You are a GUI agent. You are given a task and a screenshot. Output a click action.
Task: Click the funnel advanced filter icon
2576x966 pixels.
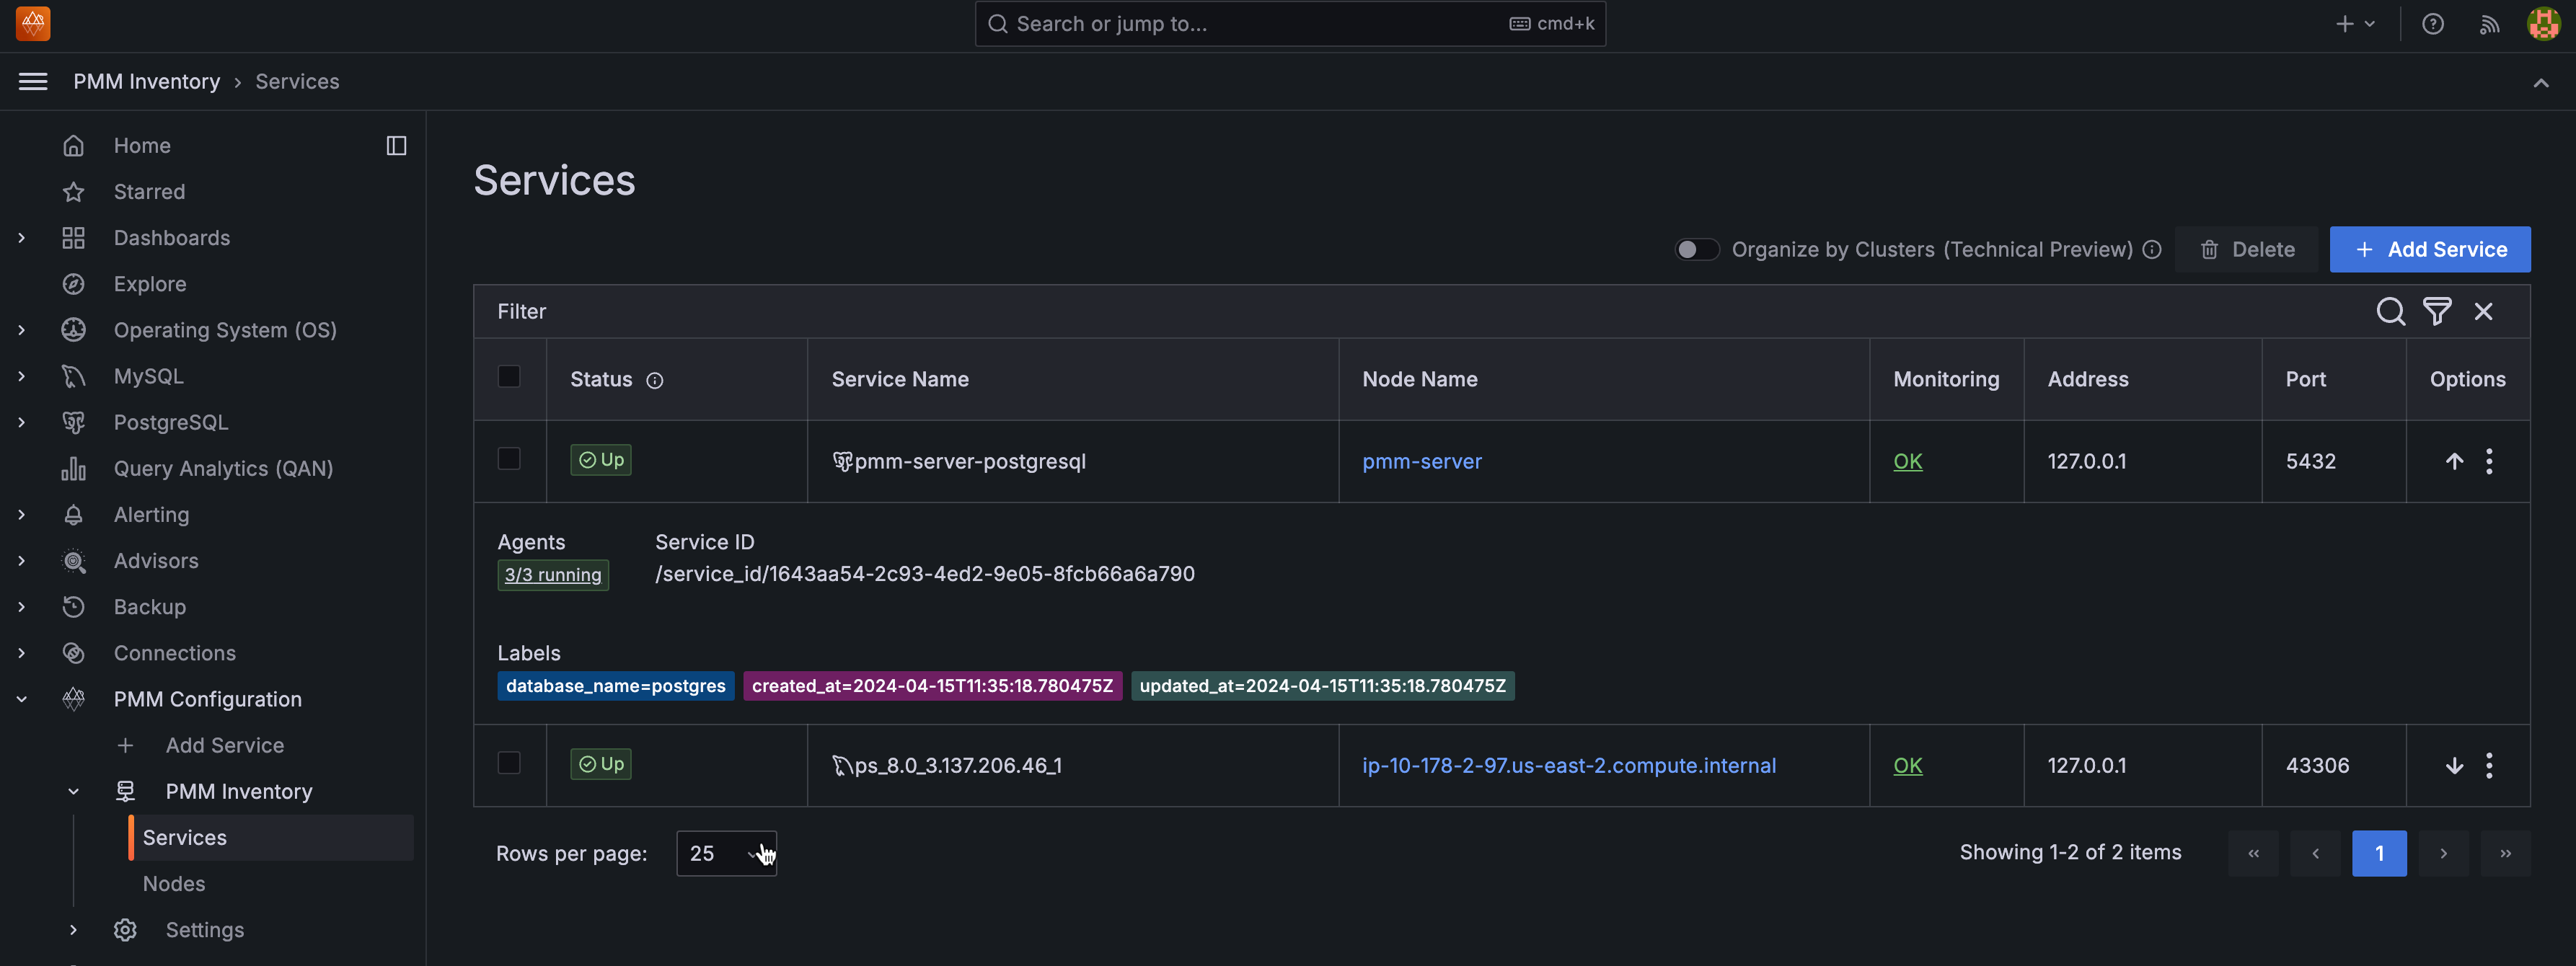tap(2437, 311)
